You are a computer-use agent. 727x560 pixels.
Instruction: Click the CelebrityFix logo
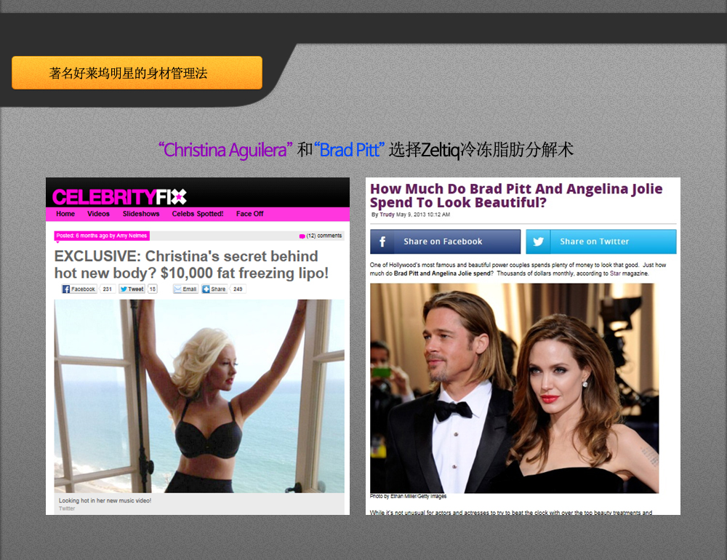coord(119,196)
